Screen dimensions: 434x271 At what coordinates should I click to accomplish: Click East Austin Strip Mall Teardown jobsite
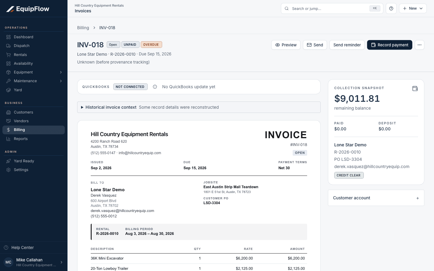click(231, 187)
